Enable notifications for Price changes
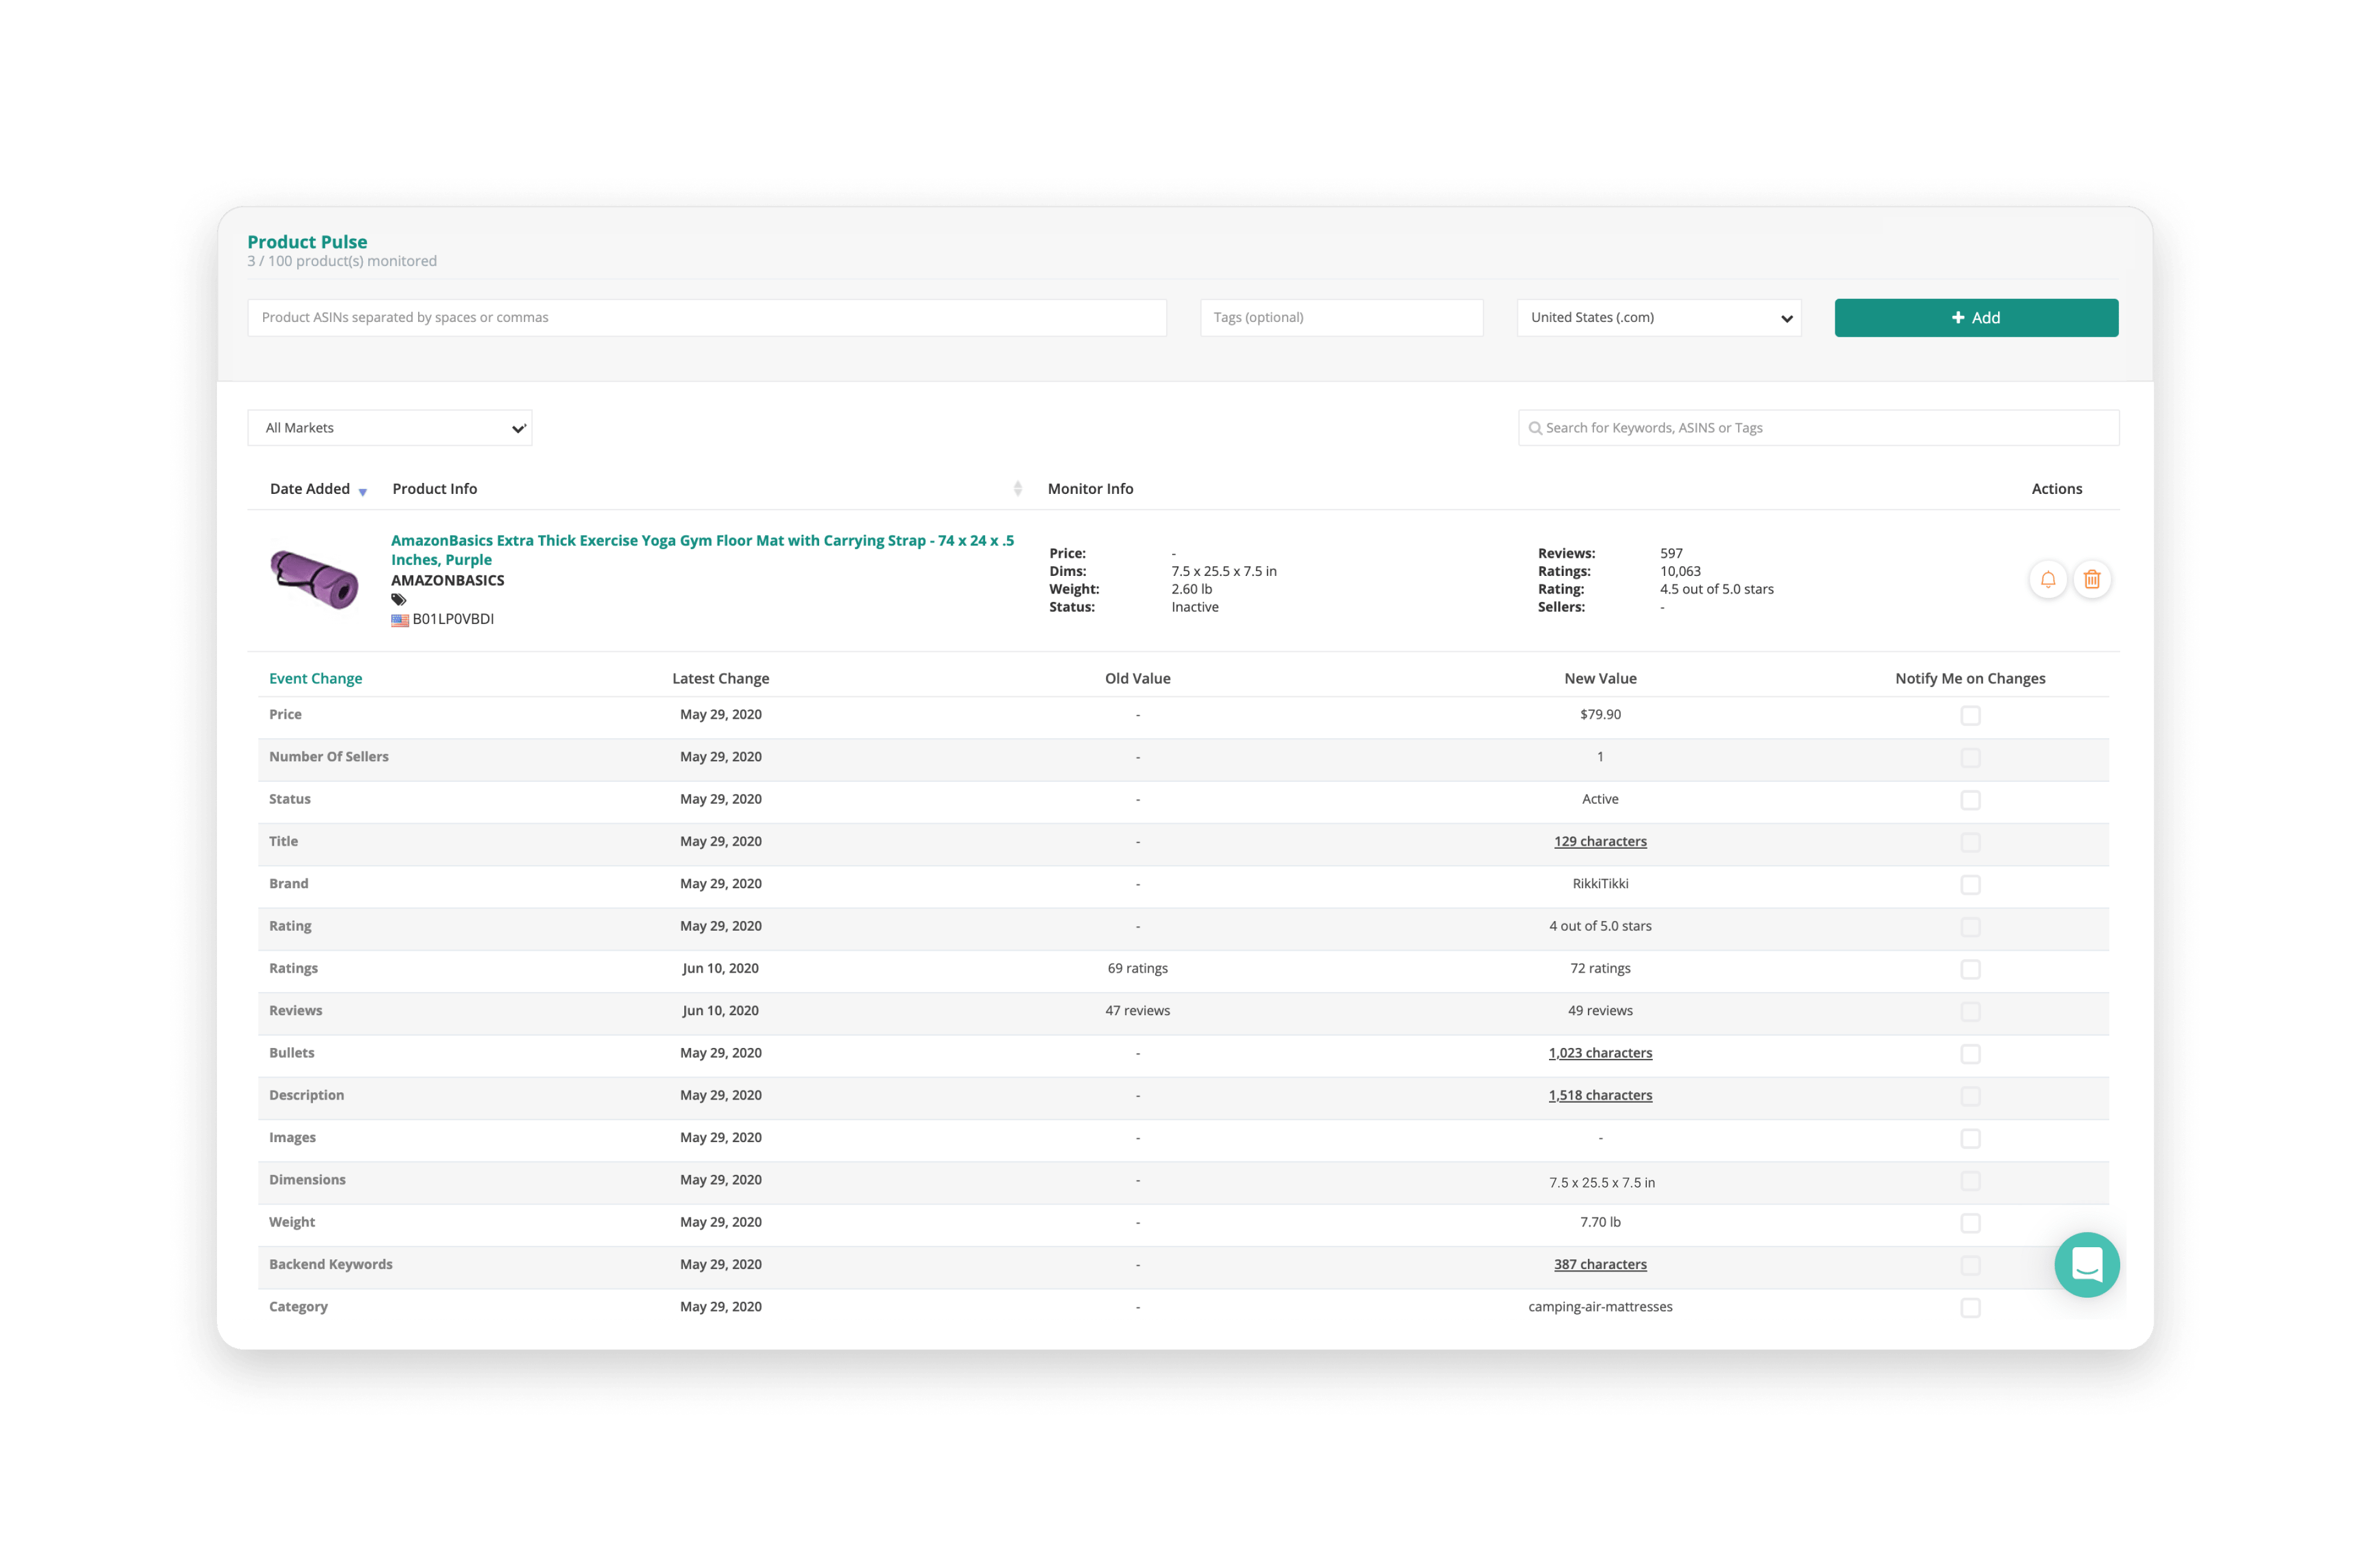Screen dimensions: 2370x1568 point(1970,715)
